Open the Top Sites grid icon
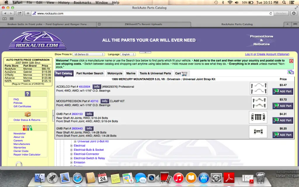The height and width of the screenshot is (187, 299). point(12,19)
